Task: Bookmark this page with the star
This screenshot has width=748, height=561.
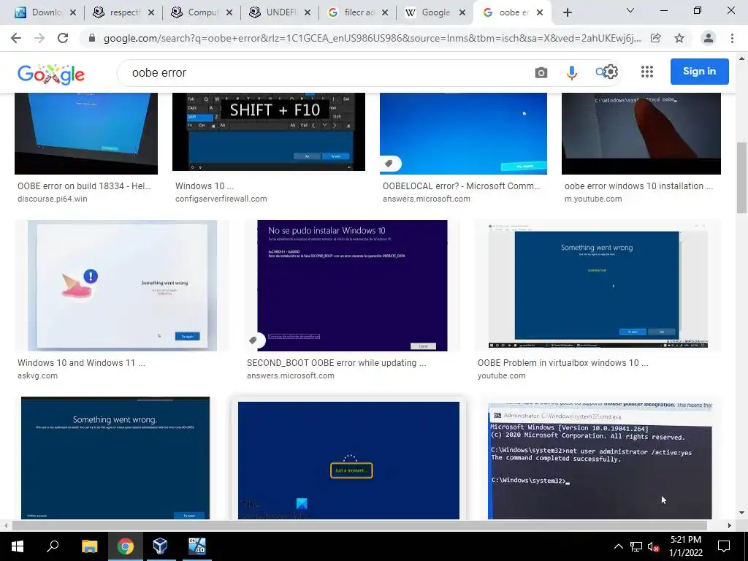Action: click(x=679, y=38)
